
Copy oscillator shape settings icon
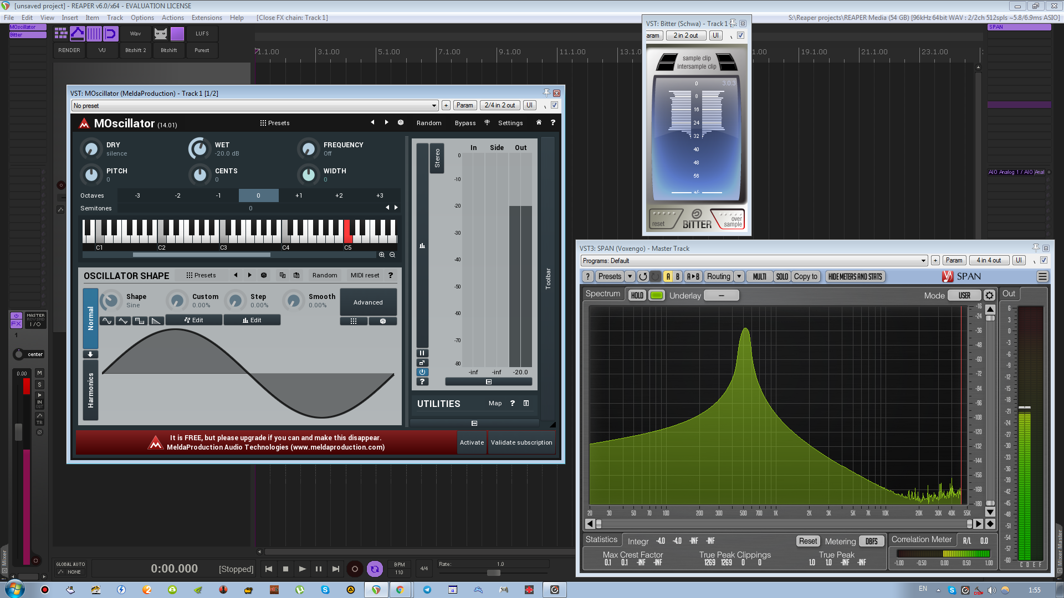(x=283, y=275)
